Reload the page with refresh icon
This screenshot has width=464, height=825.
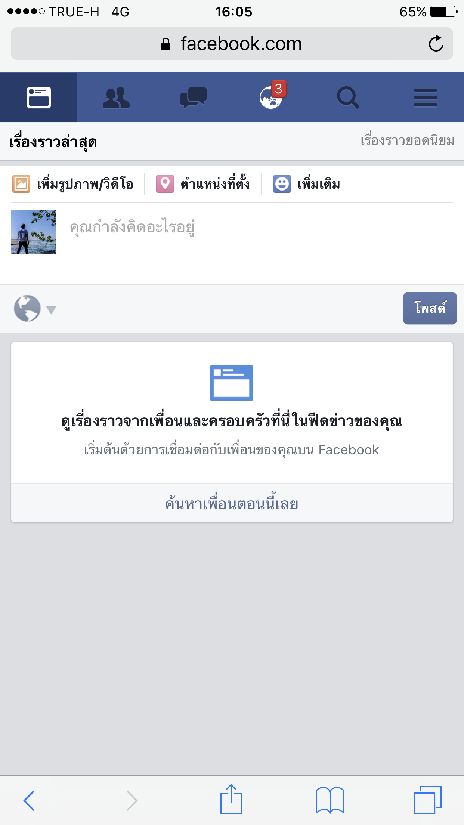coord(436,44)
